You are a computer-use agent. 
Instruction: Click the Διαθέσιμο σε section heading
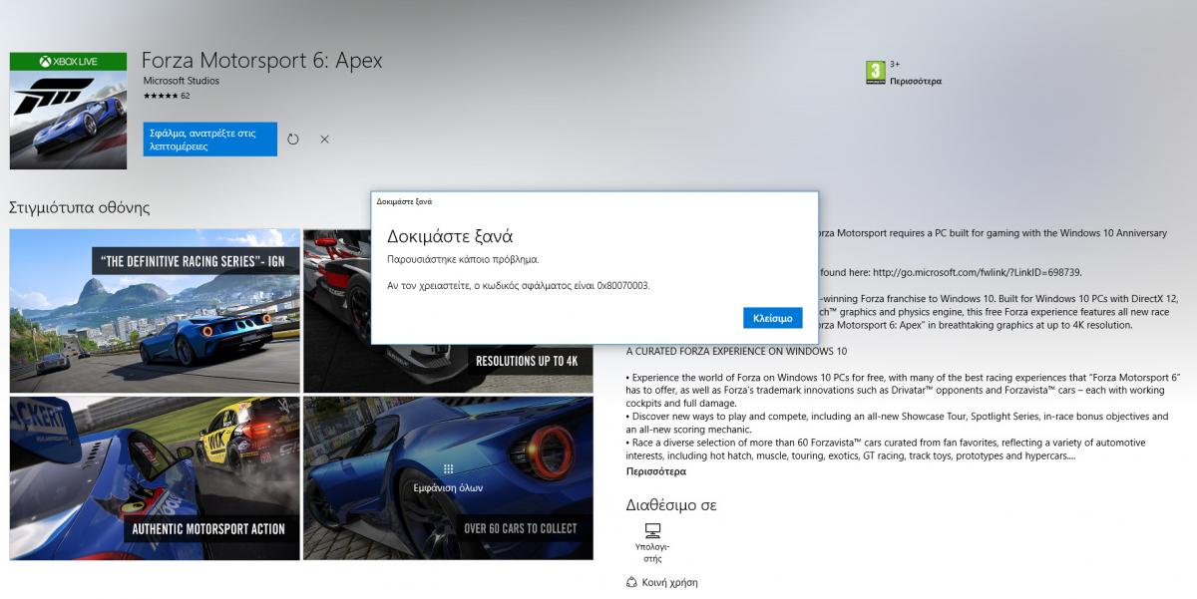pos(671,504)
